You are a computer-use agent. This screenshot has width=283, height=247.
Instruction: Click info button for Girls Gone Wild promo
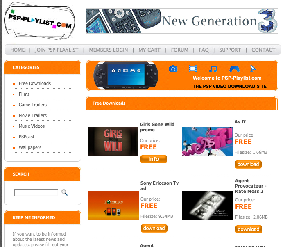[x=154, y=159]
